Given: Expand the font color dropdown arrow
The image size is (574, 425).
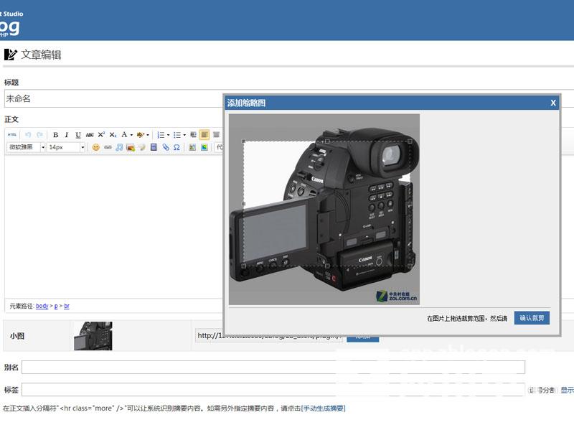Looking at the screenshot, I should coord(132,134).
